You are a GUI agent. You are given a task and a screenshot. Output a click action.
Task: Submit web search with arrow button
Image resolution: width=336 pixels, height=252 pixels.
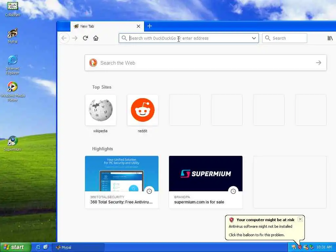pos(319,63)
